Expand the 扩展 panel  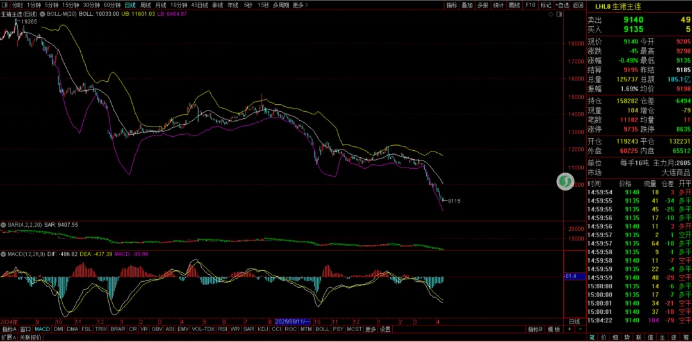[x=8, y=338]
